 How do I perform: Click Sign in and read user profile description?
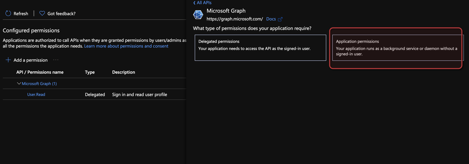pos(139,94)
